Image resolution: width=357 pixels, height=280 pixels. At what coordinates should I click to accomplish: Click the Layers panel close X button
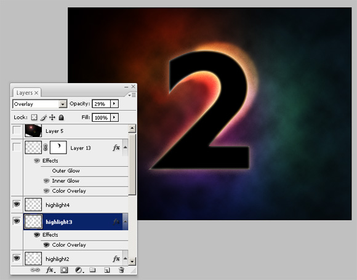(133, 87)
